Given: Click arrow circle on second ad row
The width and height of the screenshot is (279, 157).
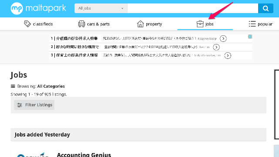Looking at the screenshot, I should (216, 47).
